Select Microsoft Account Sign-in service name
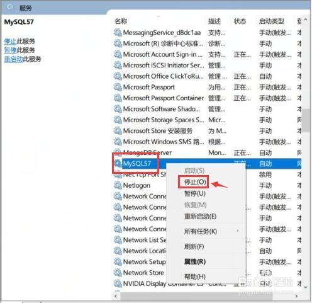Viewport: 312px width, 303px height. coord(163,54)
